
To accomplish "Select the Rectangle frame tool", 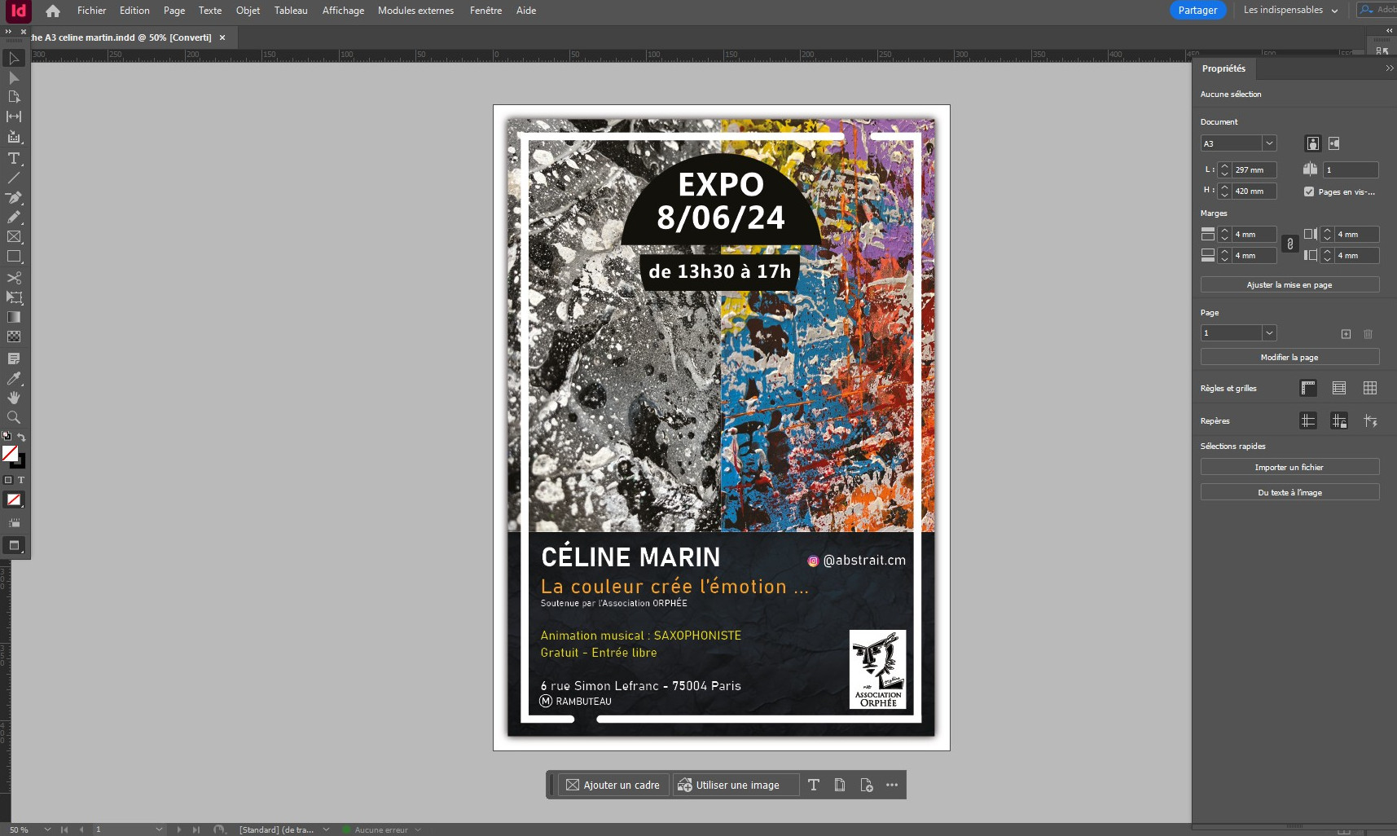I will (x=14, y=237).
